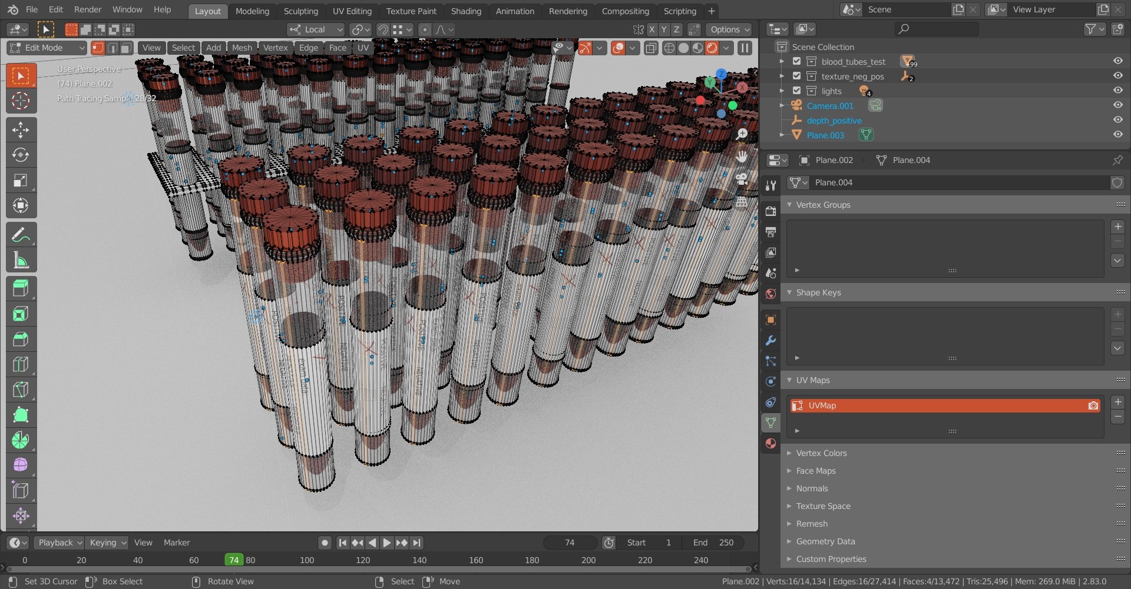Open the Material properties tab

770,443
